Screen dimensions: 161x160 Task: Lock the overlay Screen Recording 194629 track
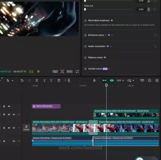tap(4, 114)
